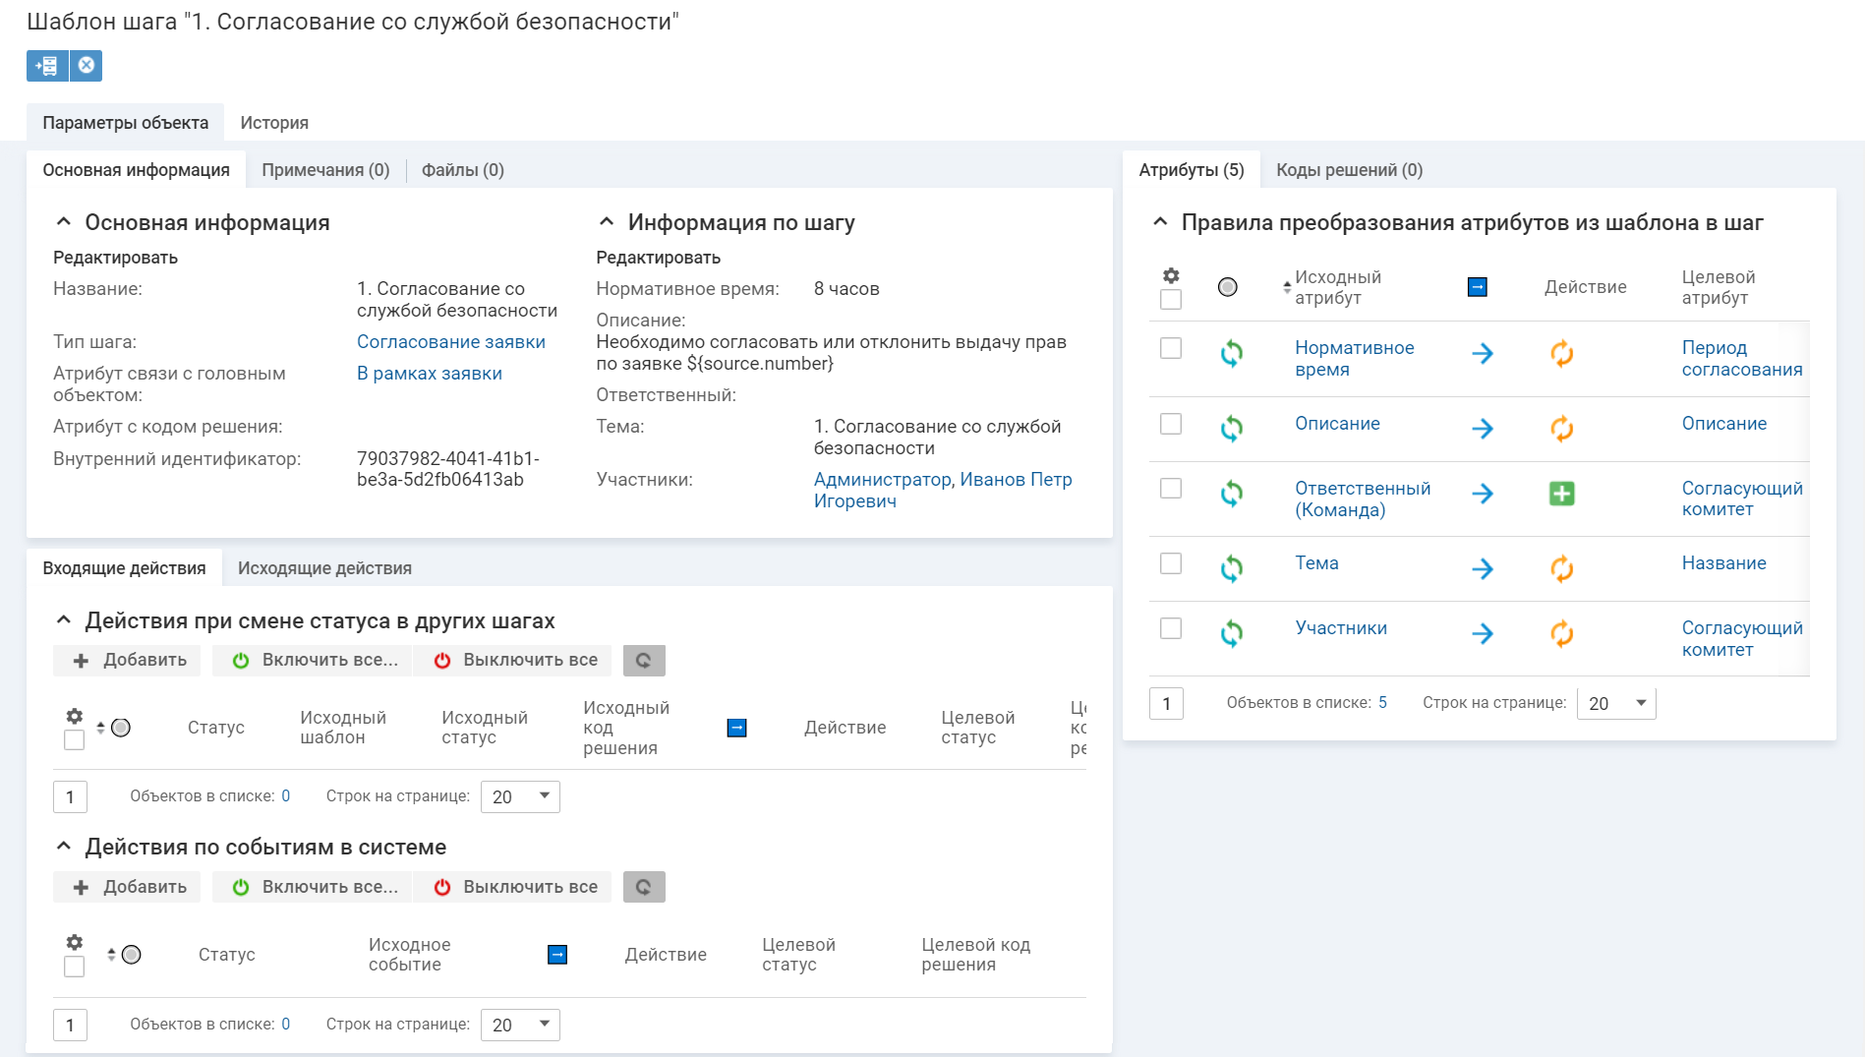Click the blue arrow in Участники row
This screenshot has width=1865, height=1057.
click(1482, 634)
